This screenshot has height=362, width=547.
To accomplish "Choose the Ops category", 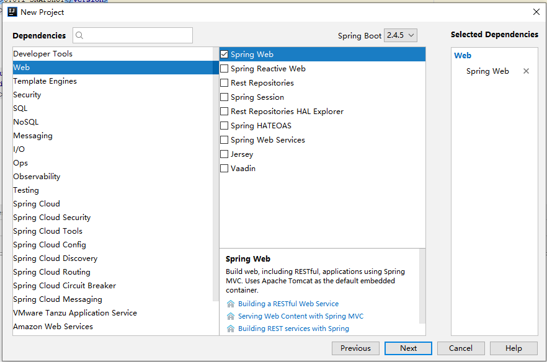I will pos(113,163).
